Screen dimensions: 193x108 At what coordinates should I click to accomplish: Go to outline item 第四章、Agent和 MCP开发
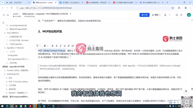[13, 67]
